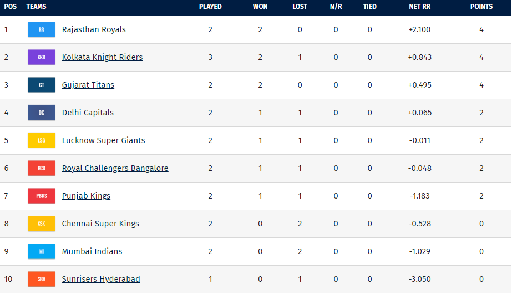Click the RR team badge icon
Image resolution: width=512 pixels, height=294 pixels.
[x=42, y=29]
